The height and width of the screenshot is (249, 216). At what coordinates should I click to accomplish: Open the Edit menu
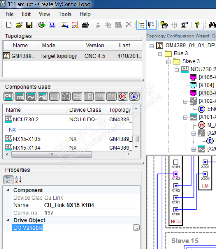(x=26, y=14)
